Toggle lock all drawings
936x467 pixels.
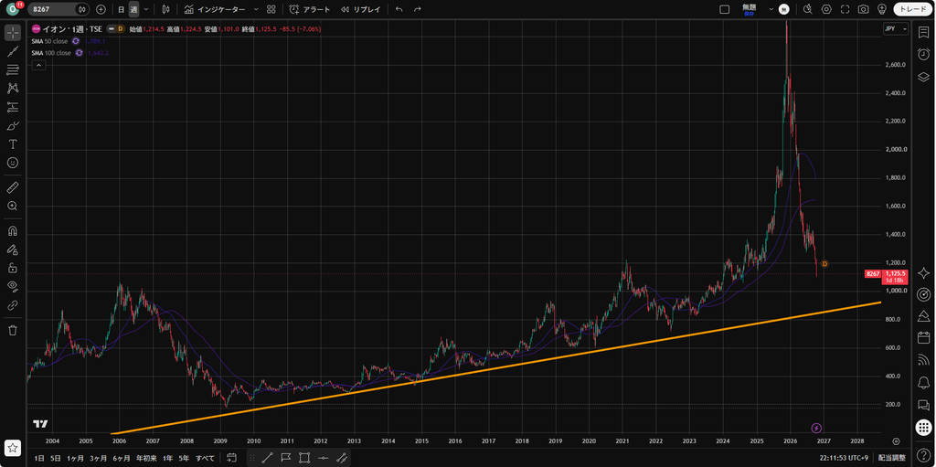click(x=13, y=268)
